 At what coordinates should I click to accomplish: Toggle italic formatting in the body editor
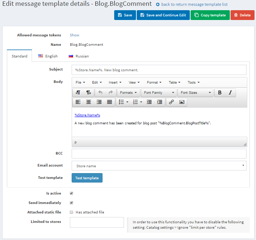click(x=230, y=93)
